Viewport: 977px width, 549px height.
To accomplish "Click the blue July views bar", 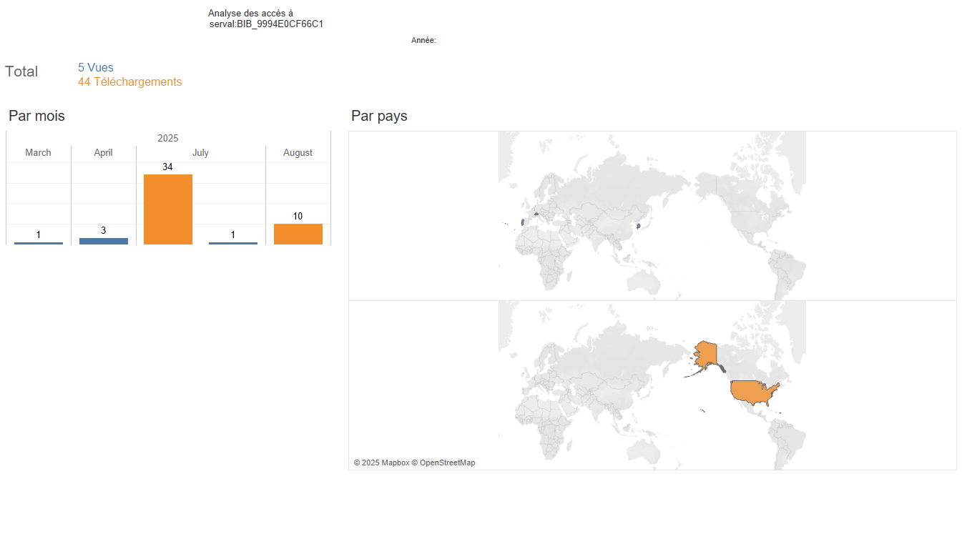I will coord(233,243).
